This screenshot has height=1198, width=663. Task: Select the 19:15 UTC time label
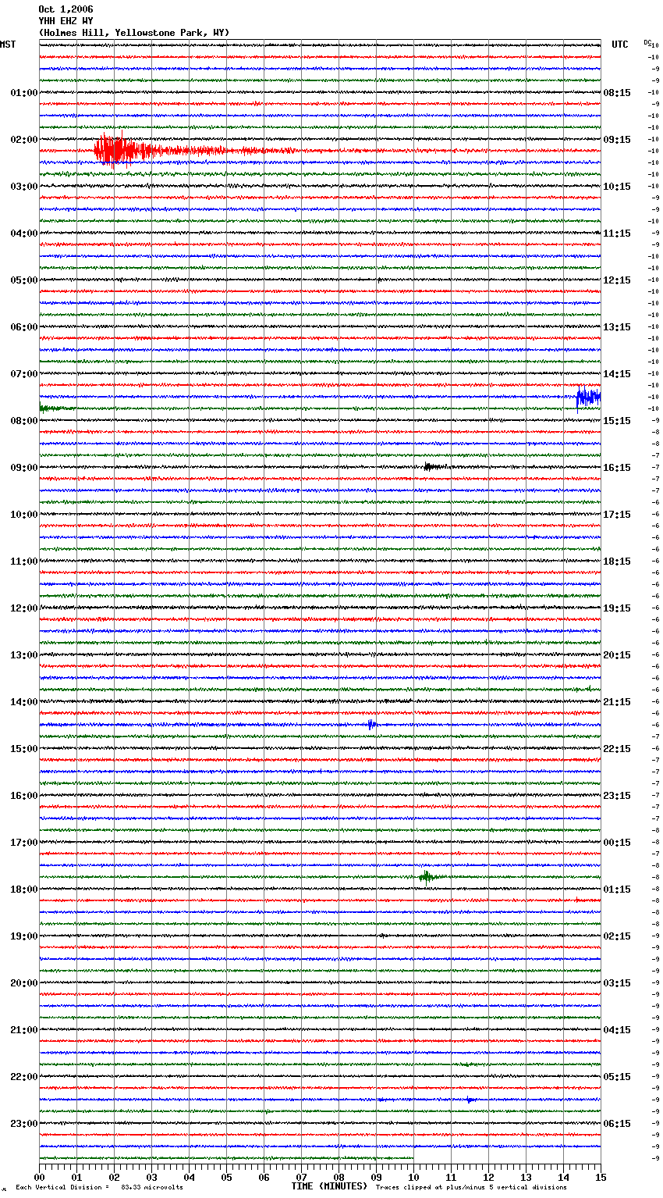[x=617, y=608]
